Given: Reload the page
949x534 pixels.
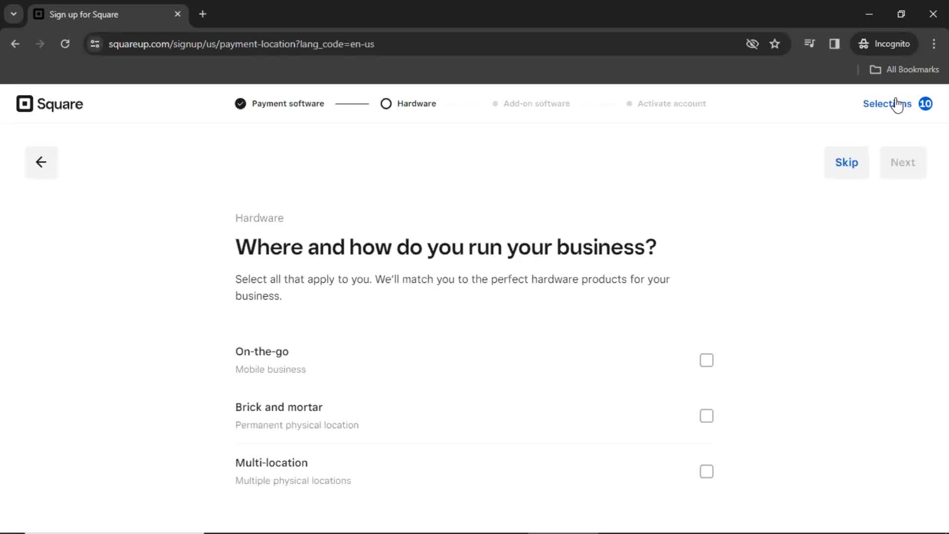Looking at the screenshot, I should click(65, 44).
